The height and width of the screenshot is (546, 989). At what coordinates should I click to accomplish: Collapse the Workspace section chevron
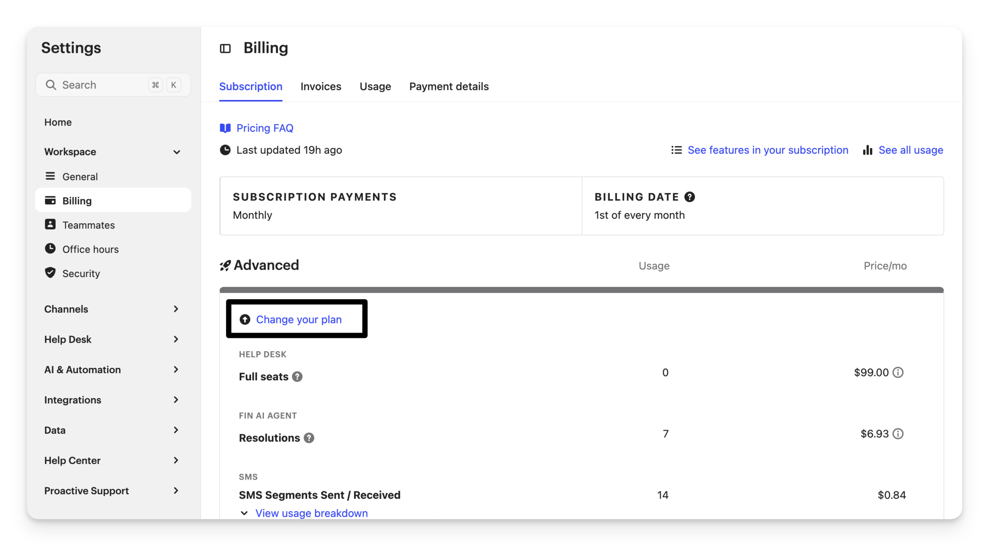(177, 152)
